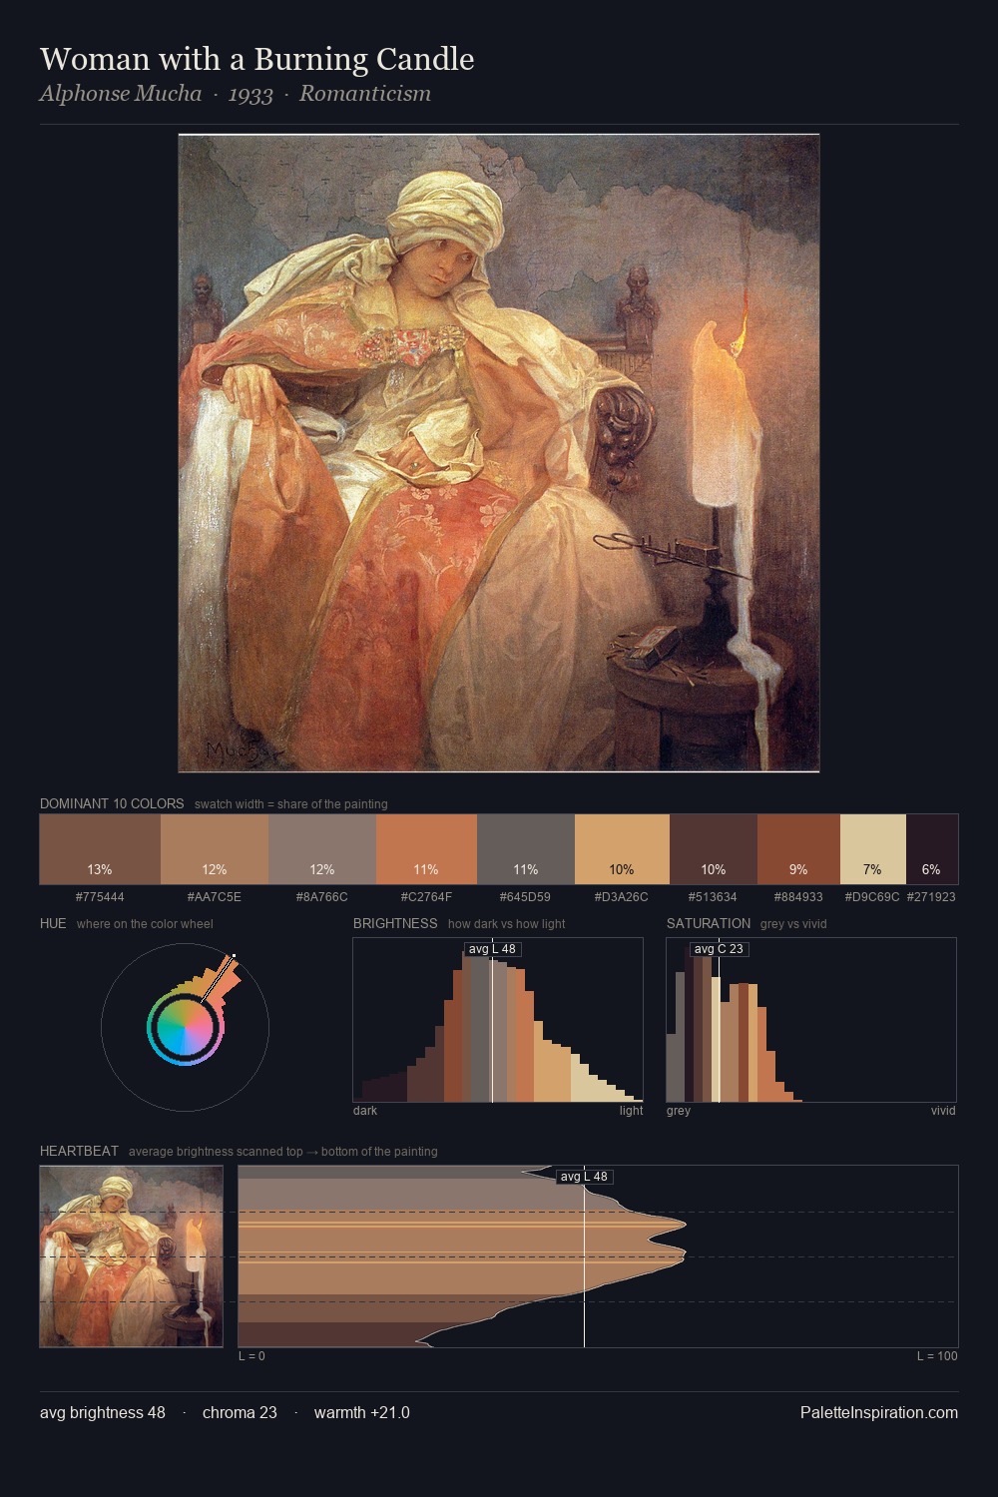Click the 'grey' saturation axis label
The image size is (998, 1497).
(x=679, y=1111)
